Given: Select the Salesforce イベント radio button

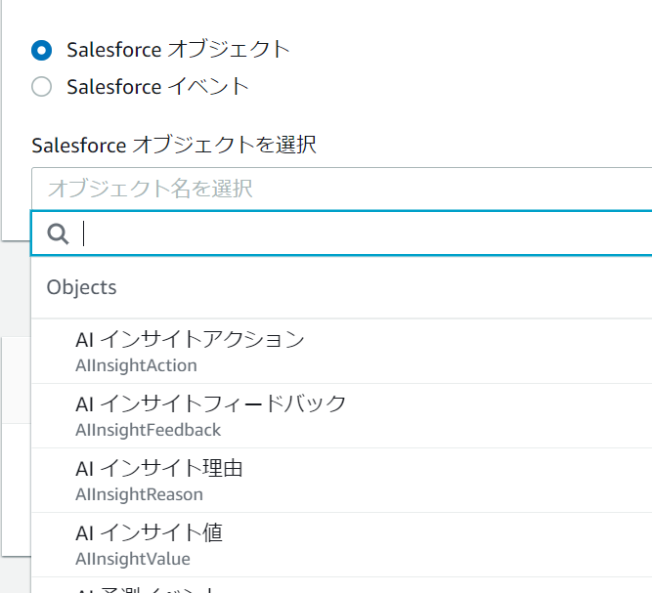Looking at the screenshot, I should (41, 87).
